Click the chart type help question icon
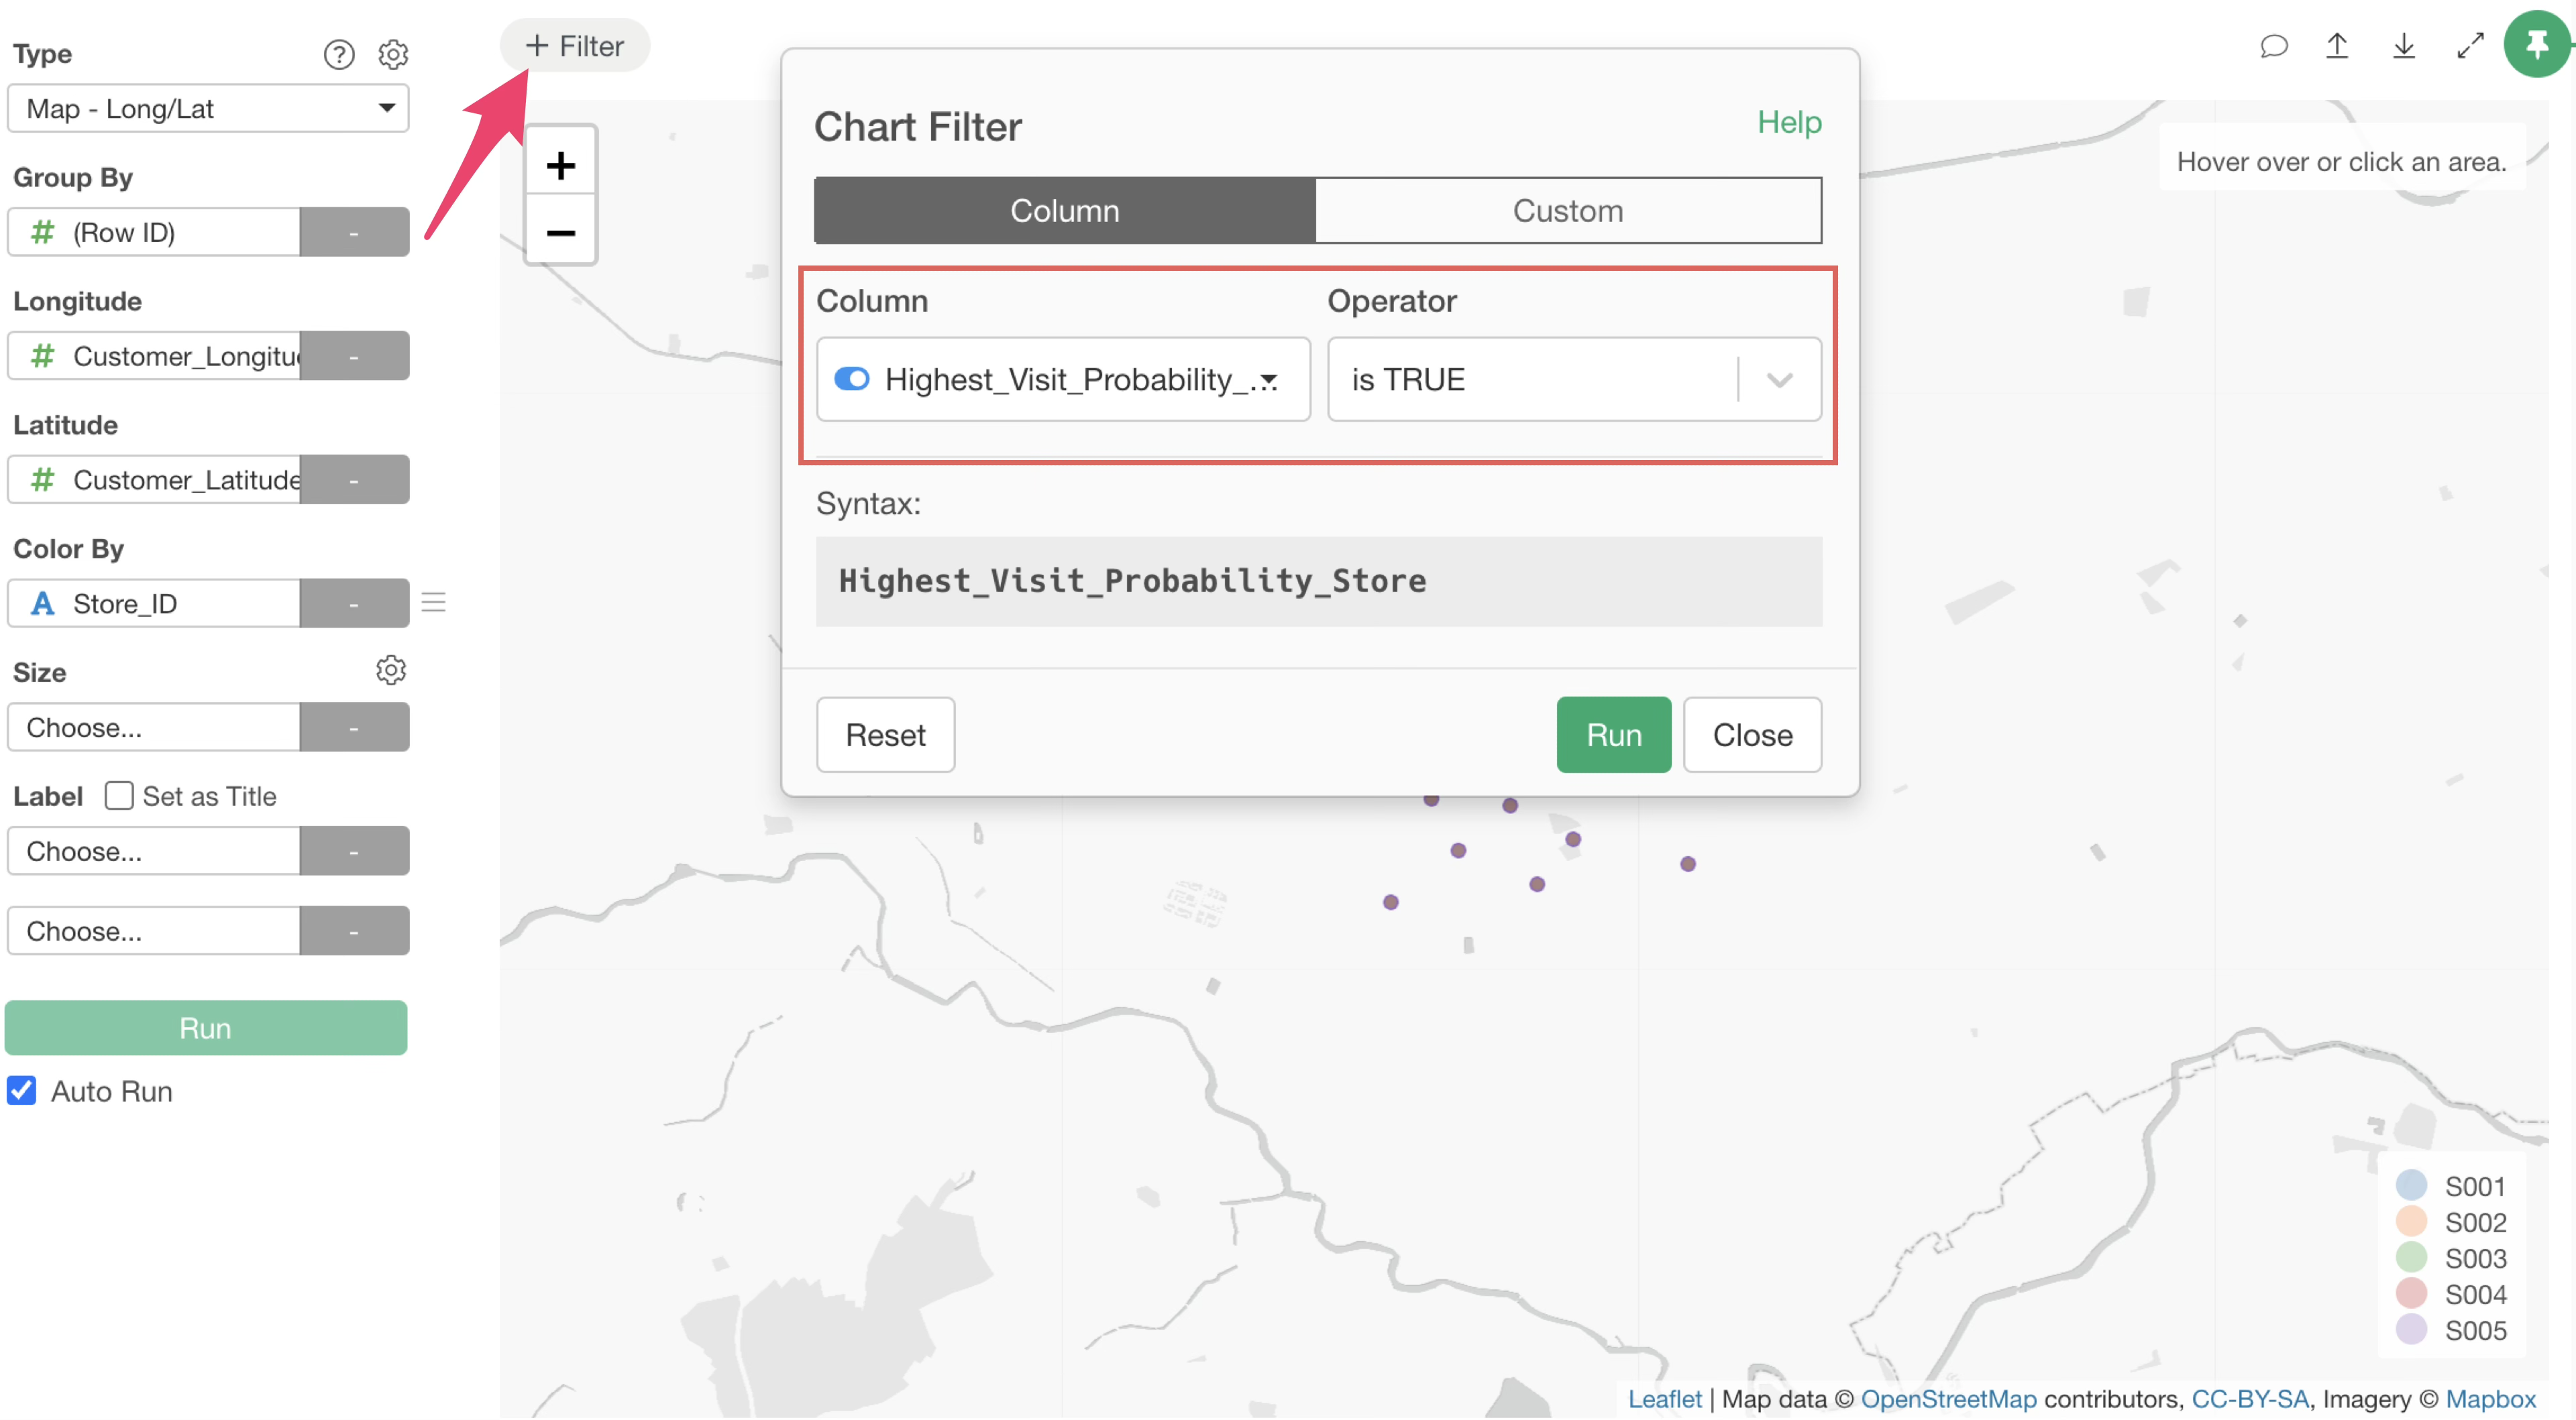Viewport: 2576px width, 1420px height. [339, 54]
